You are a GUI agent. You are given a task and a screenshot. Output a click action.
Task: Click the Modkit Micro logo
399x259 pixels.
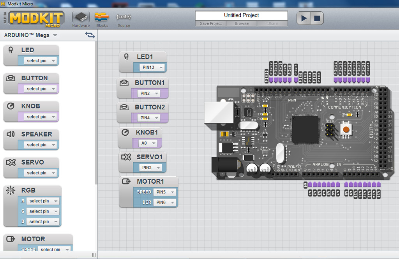click(36, 19)
